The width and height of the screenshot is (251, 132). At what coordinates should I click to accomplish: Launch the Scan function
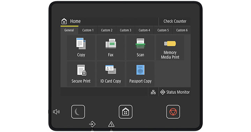pos(140,48)
